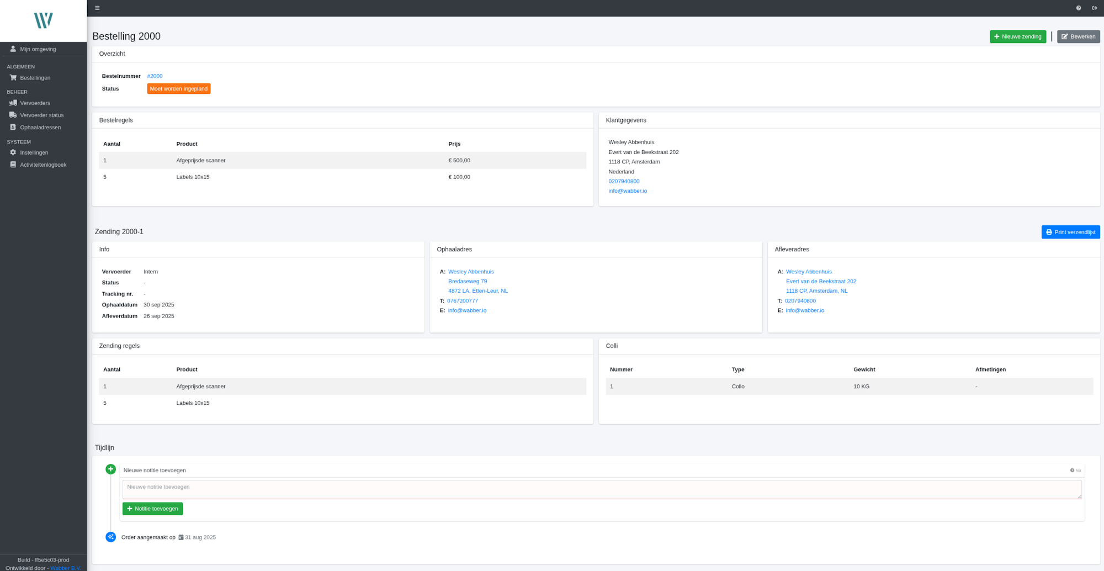Viewport: 1104px width, 571px height.
Task: Click the blue order-created timeline icon
Action: (110, 536)
